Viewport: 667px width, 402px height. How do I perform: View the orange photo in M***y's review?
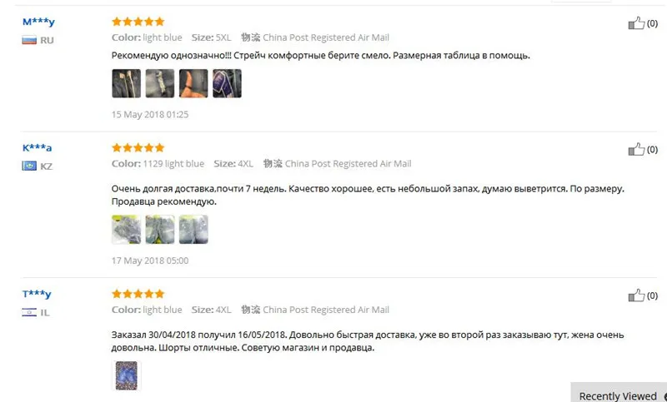[x=193, y=83]
